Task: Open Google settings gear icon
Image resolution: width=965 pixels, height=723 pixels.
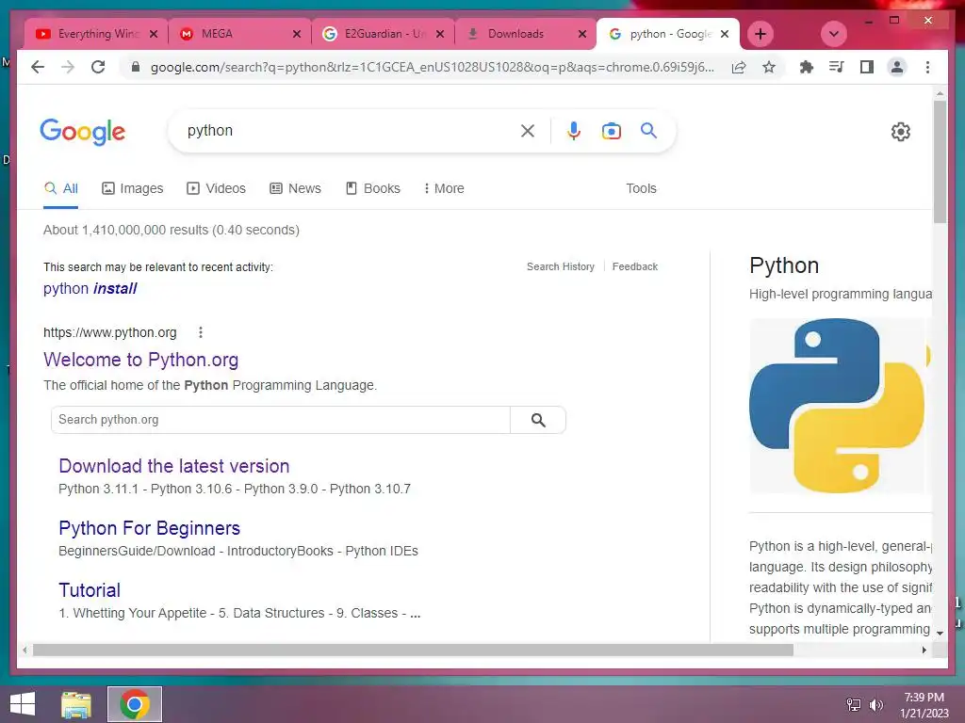Action: click(900, 132)
